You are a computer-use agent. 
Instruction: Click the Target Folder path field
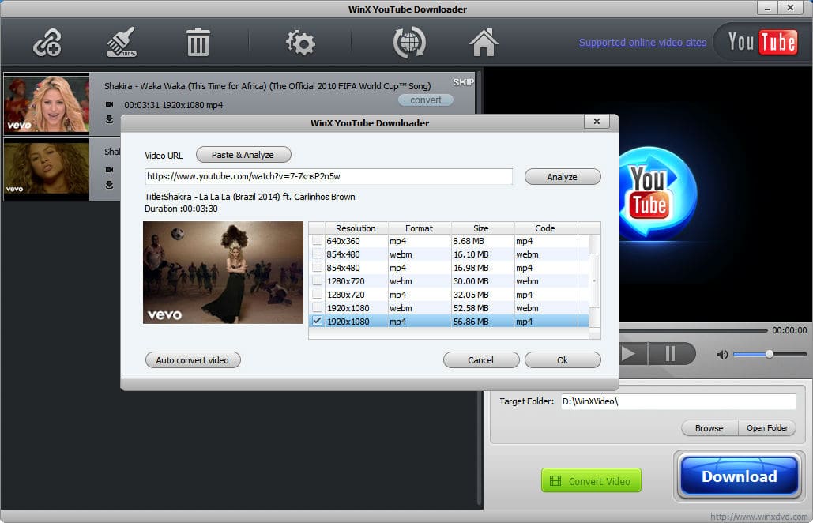pos(679,401)
